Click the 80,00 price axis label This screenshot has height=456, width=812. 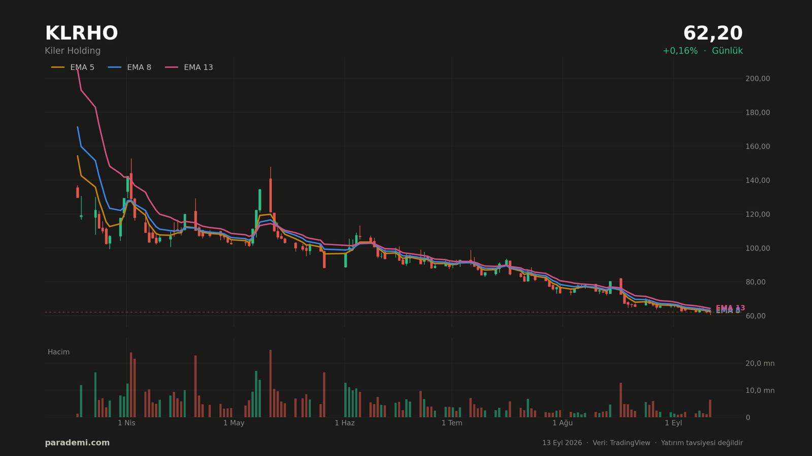click(x=756, y=282)
